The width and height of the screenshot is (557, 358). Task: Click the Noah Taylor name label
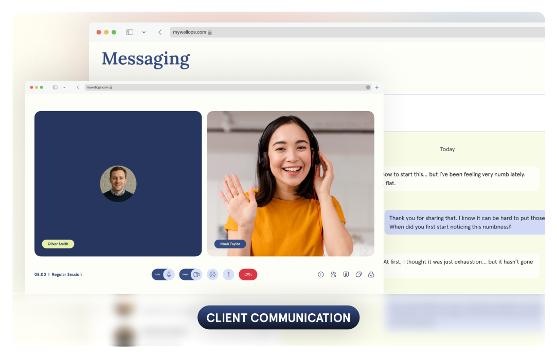[230, 244]
